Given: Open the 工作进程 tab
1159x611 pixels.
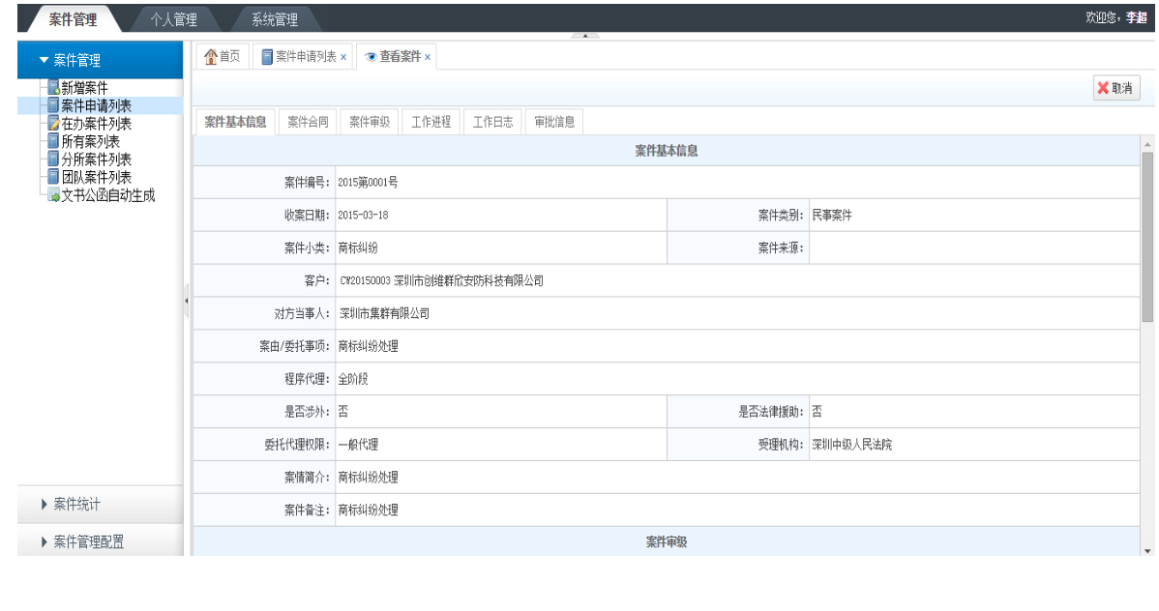Looking at the screenshot, I should 431,122.
